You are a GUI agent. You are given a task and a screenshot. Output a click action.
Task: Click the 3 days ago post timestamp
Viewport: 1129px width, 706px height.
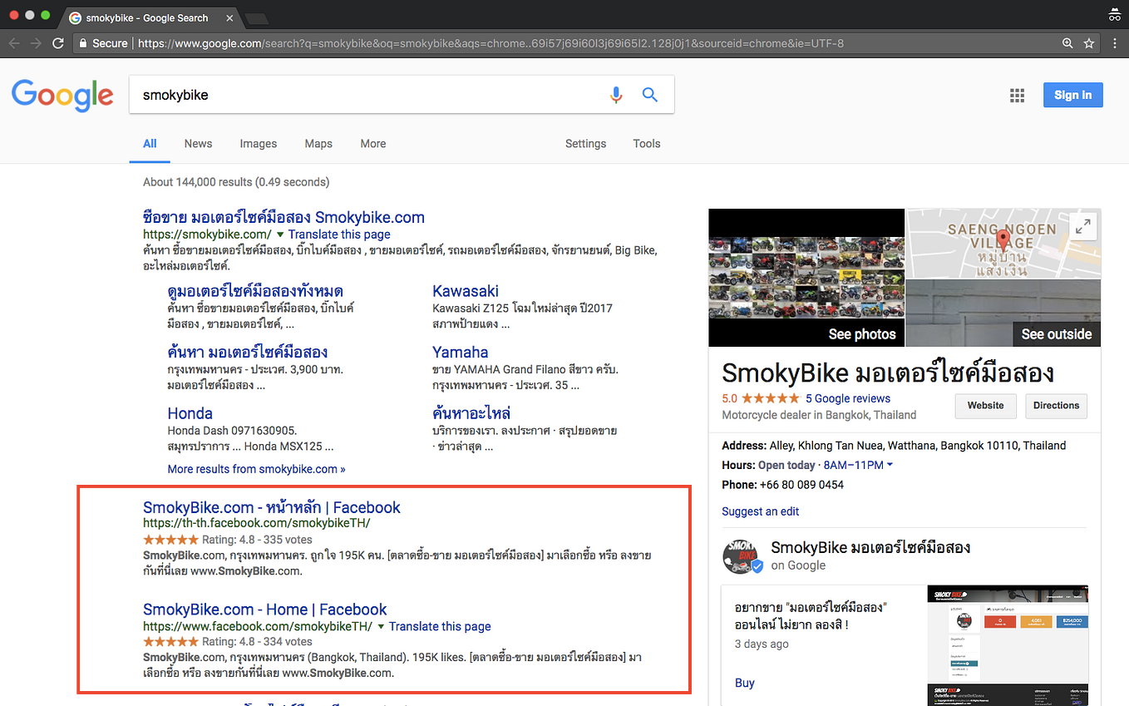point(762,644)
